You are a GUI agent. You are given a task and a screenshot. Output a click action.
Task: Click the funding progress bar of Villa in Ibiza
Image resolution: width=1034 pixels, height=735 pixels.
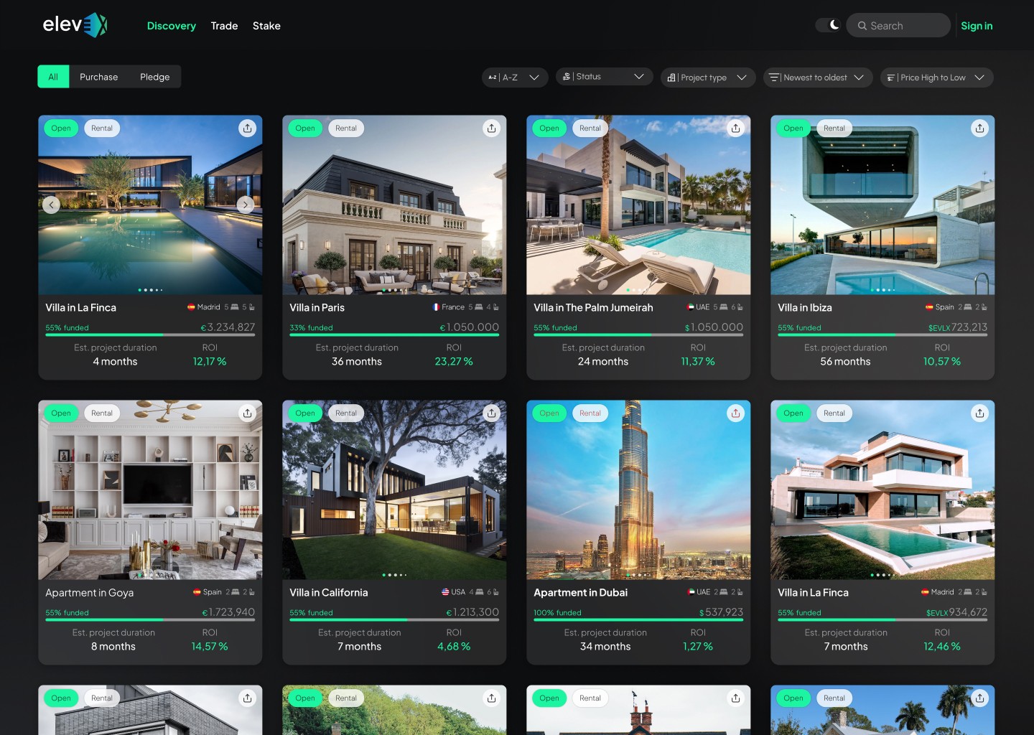tap(882, 334)
